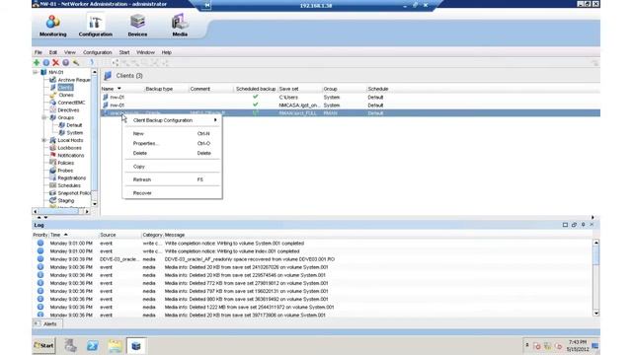
Task: Pin the Log panel
Action: point(583,225)
